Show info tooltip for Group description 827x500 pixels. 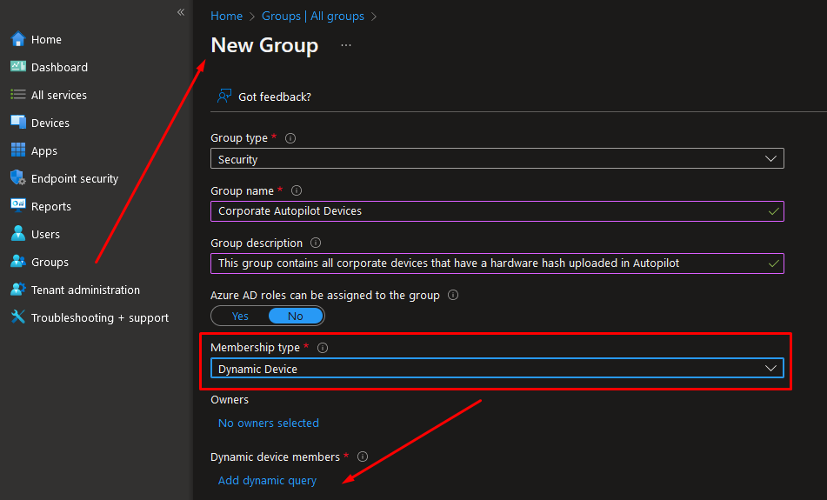pos(316,243)
